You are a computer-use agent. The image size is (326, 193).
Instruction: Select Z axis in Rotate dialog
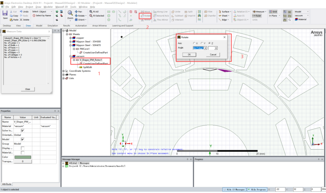pyautogui.click(x=209, y=43)
